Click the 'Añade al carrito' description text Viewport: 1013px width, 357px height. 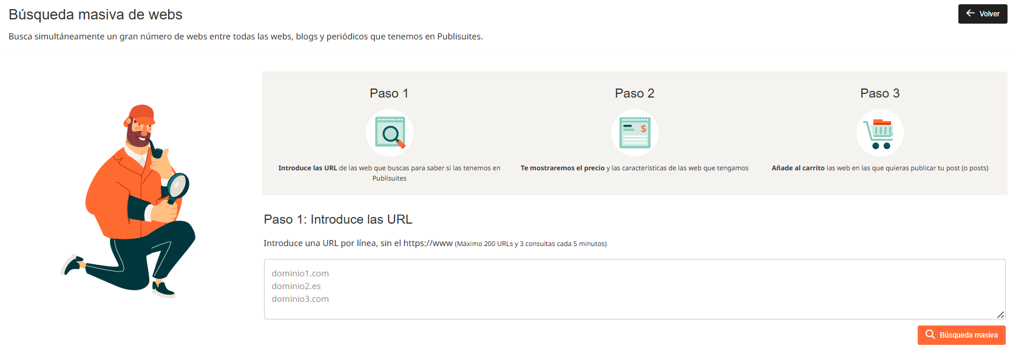tap(879, 168)
